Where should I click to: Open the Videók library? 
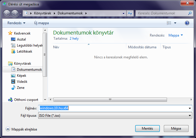(x=22, y=82)
